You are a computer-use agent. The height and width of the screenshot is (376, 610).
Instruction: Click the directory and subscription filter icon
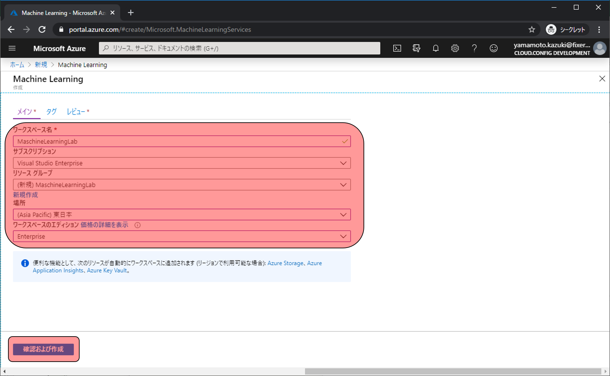point(416,48)
